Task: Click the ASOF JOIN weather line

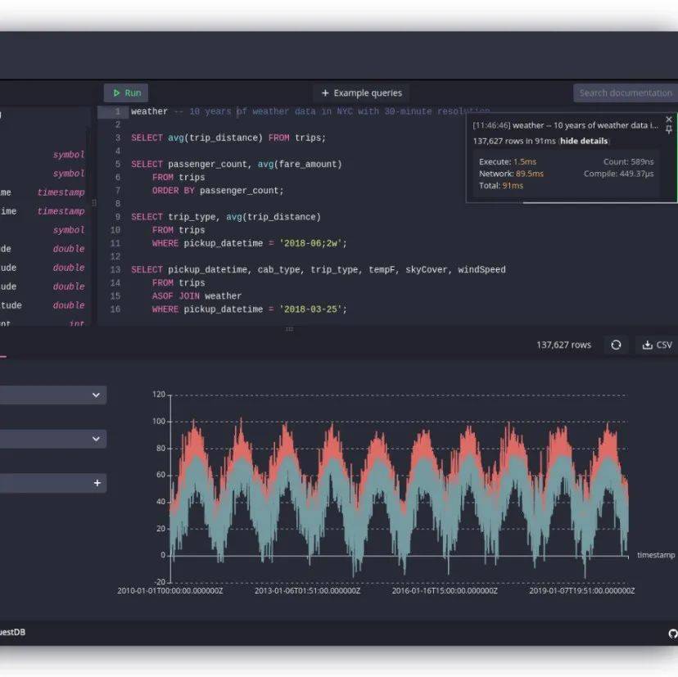Action: pyautogui.click(x=197, y=296)
